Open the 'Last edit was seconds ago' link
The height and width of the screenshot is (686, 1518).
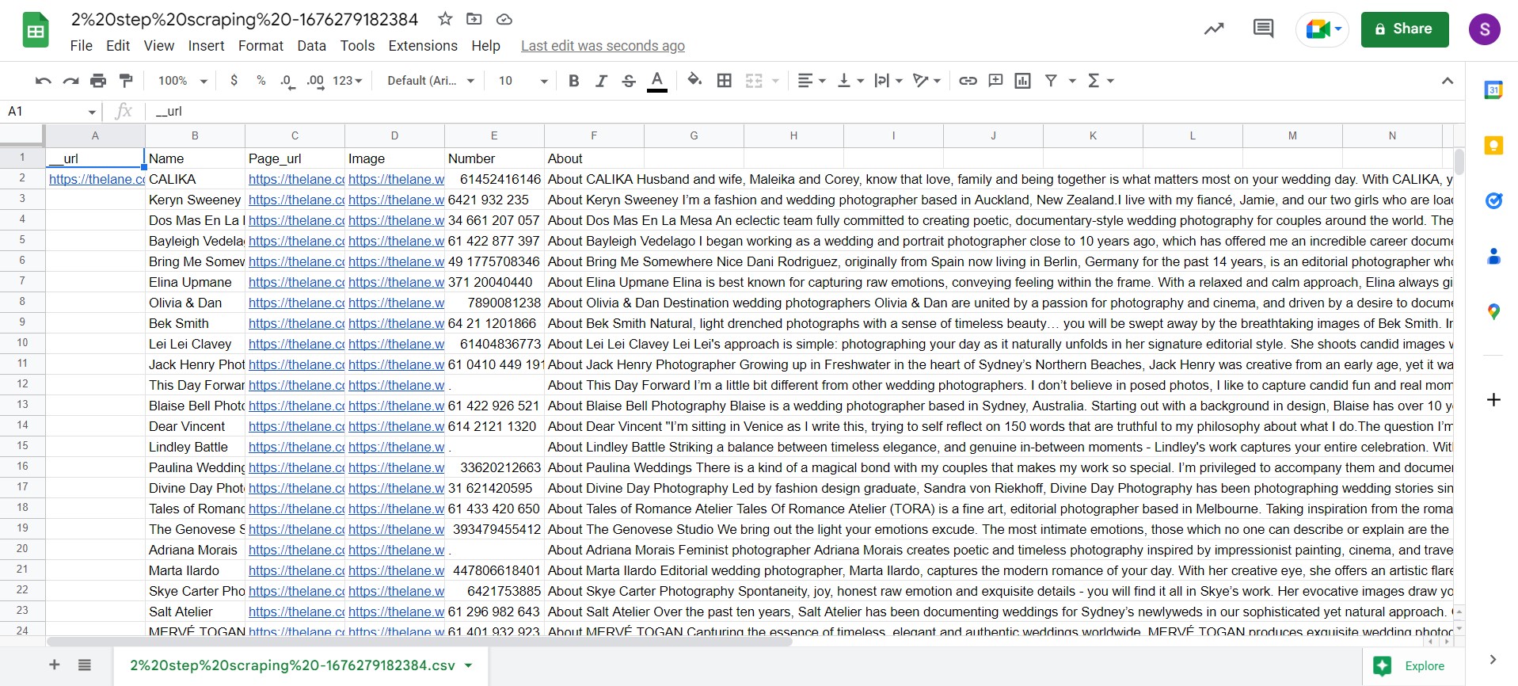coord(603,46)
